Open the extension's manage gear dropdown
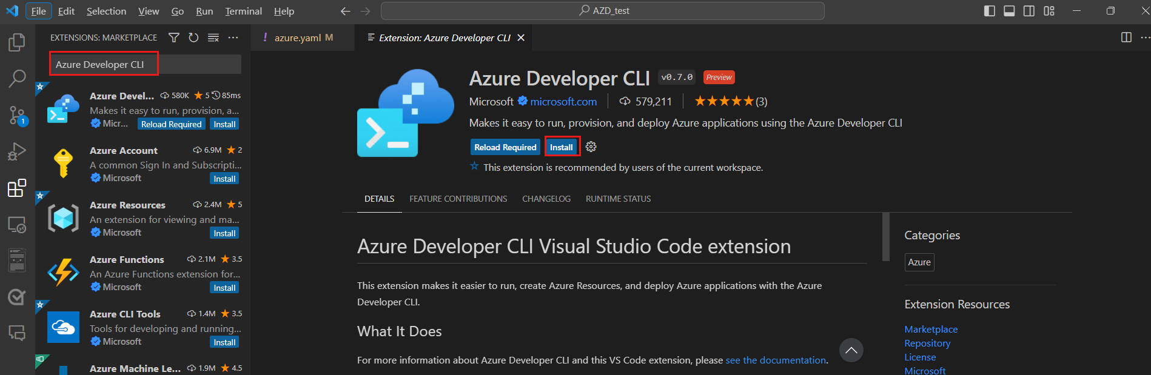1151x375 pixels. pos(591,147)
